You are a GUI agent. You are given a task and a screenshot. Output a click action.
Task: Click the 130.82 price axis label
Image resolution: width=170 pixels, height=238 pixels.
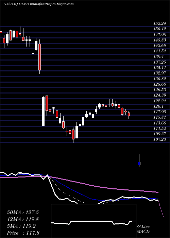(x=159, y=79)
